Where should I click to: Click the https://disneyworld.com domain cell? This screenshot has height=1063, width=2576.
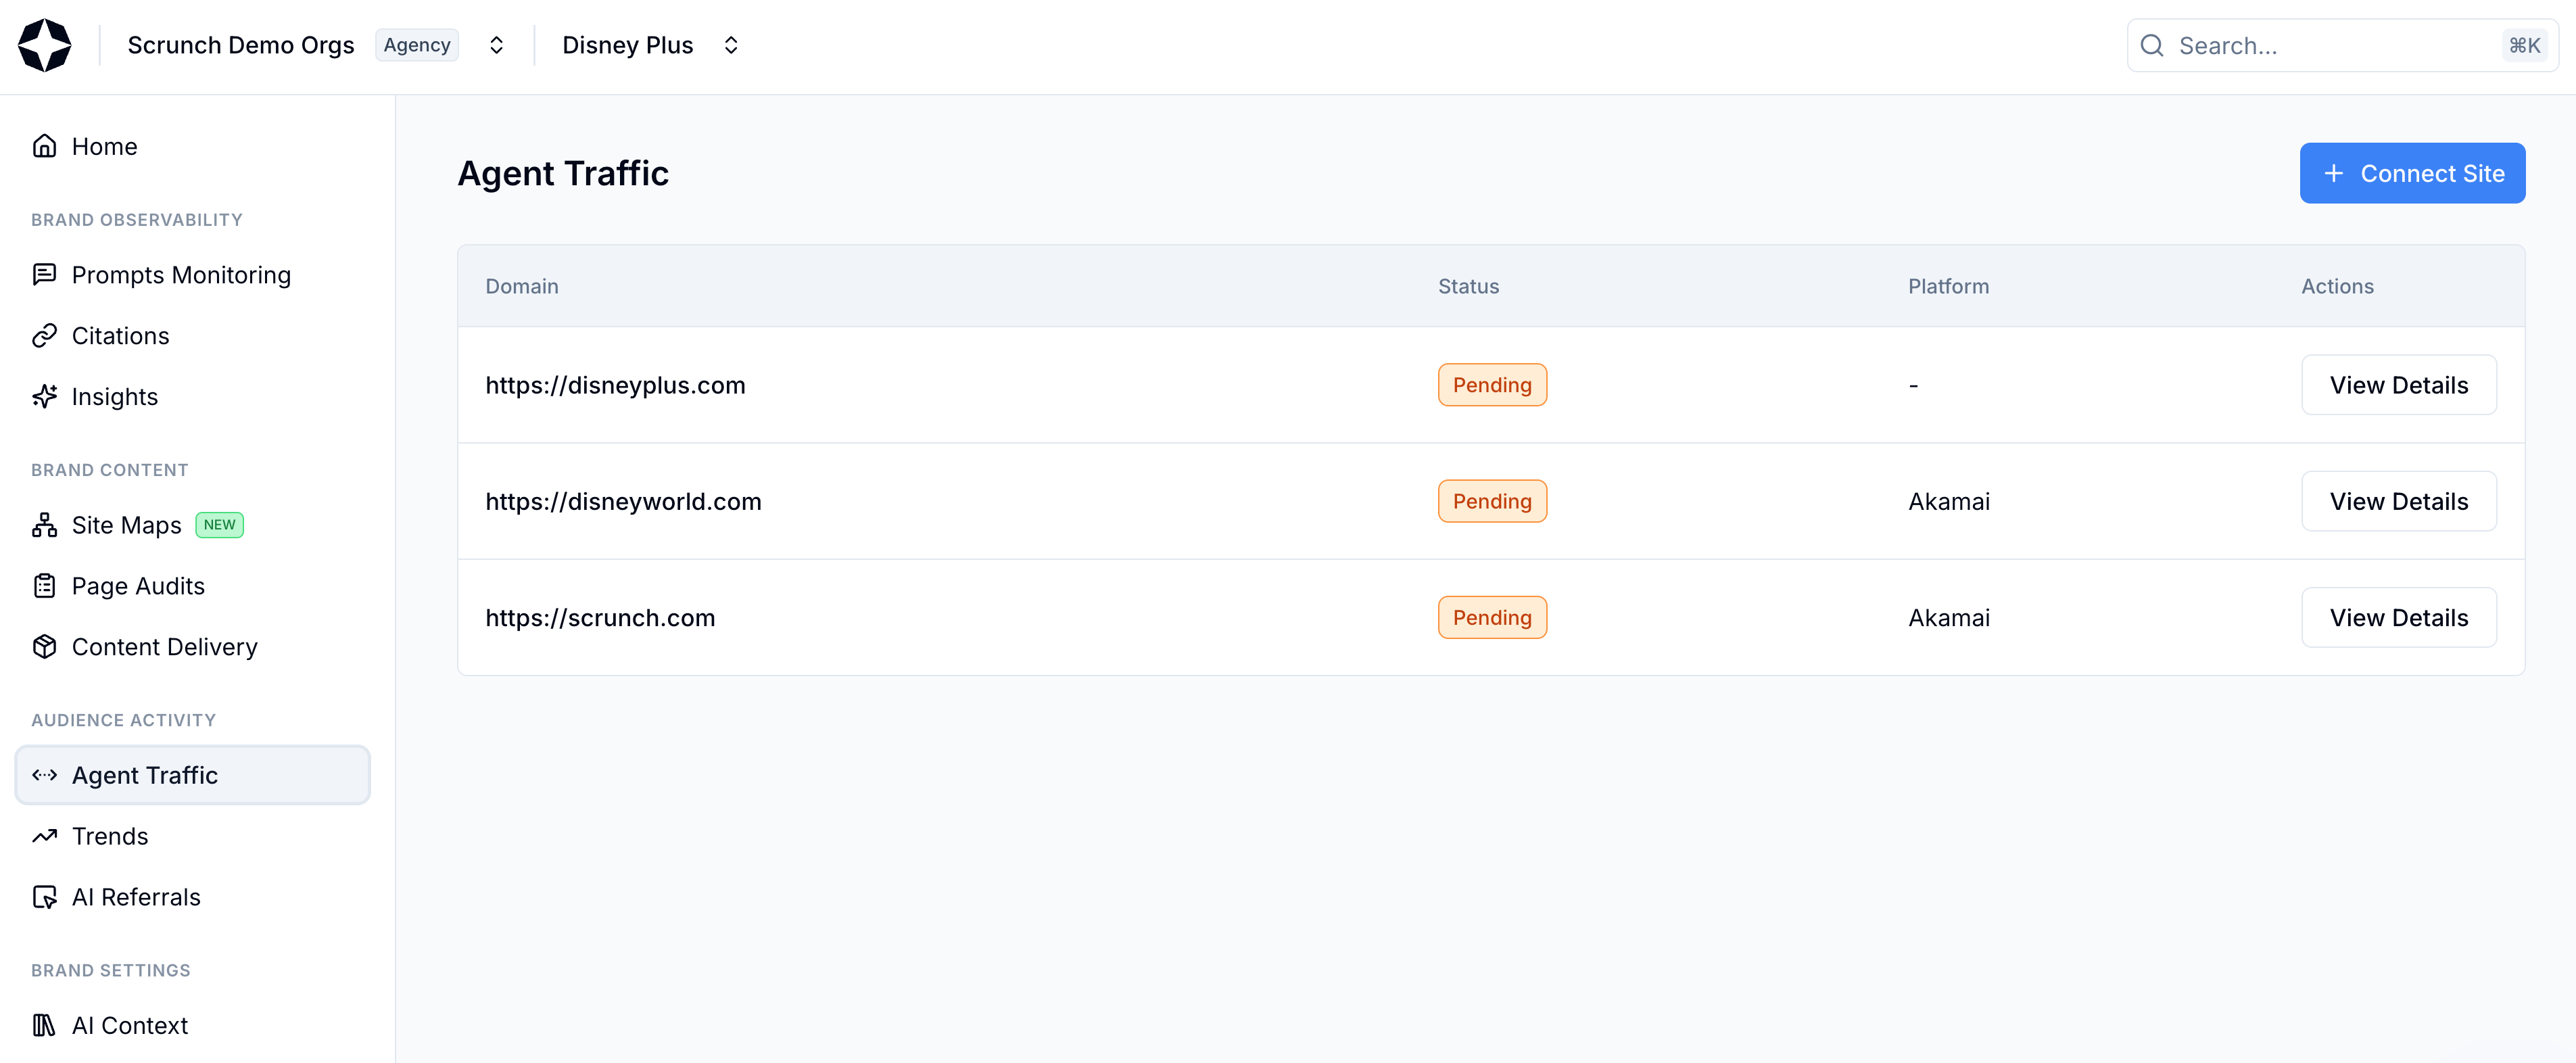click(x=623, y=501)
